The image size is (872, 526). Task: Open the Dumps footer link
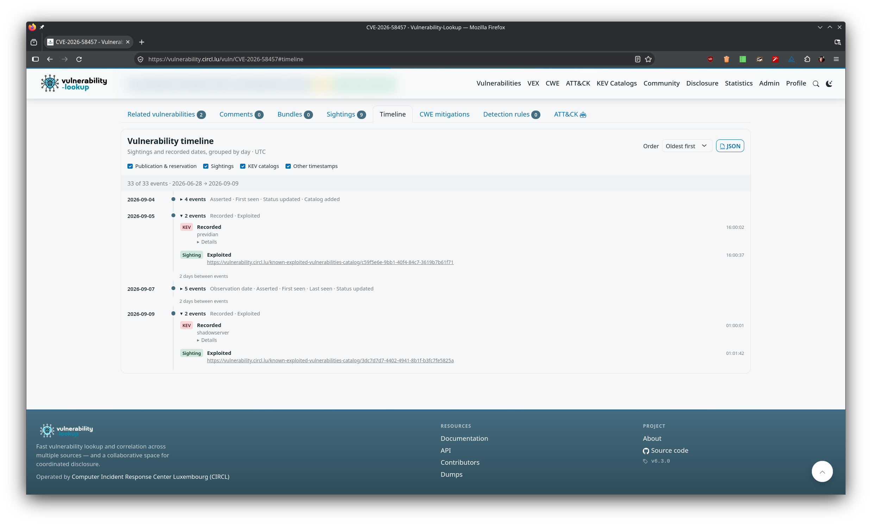451,475
